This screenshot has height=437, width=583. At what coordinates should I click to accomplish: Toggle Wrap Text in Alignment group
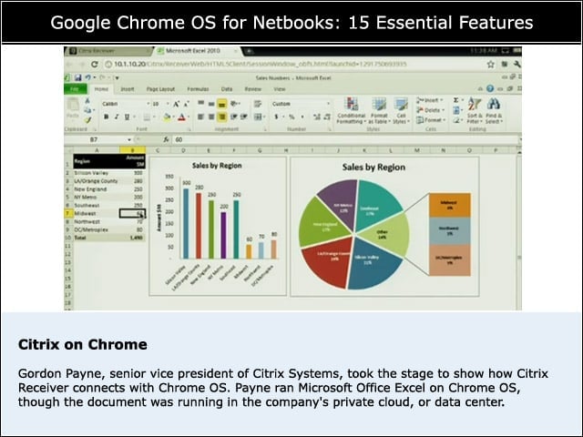tap(257, 104)
